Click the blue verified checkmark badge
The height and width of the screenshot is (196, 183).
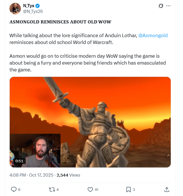[38, 6]
